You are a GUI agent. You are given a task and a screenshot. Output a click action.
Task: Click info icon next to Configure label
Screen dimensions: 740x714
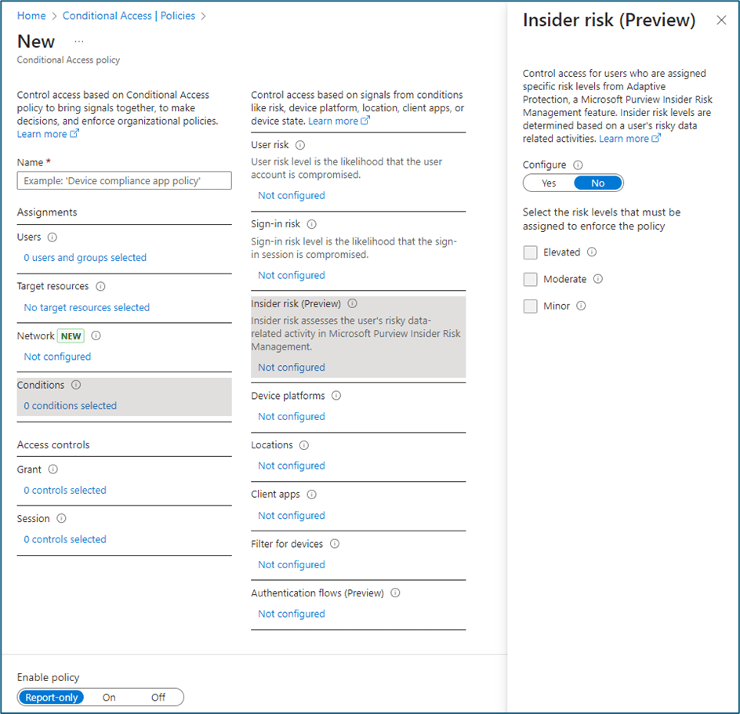coord(578,165)
